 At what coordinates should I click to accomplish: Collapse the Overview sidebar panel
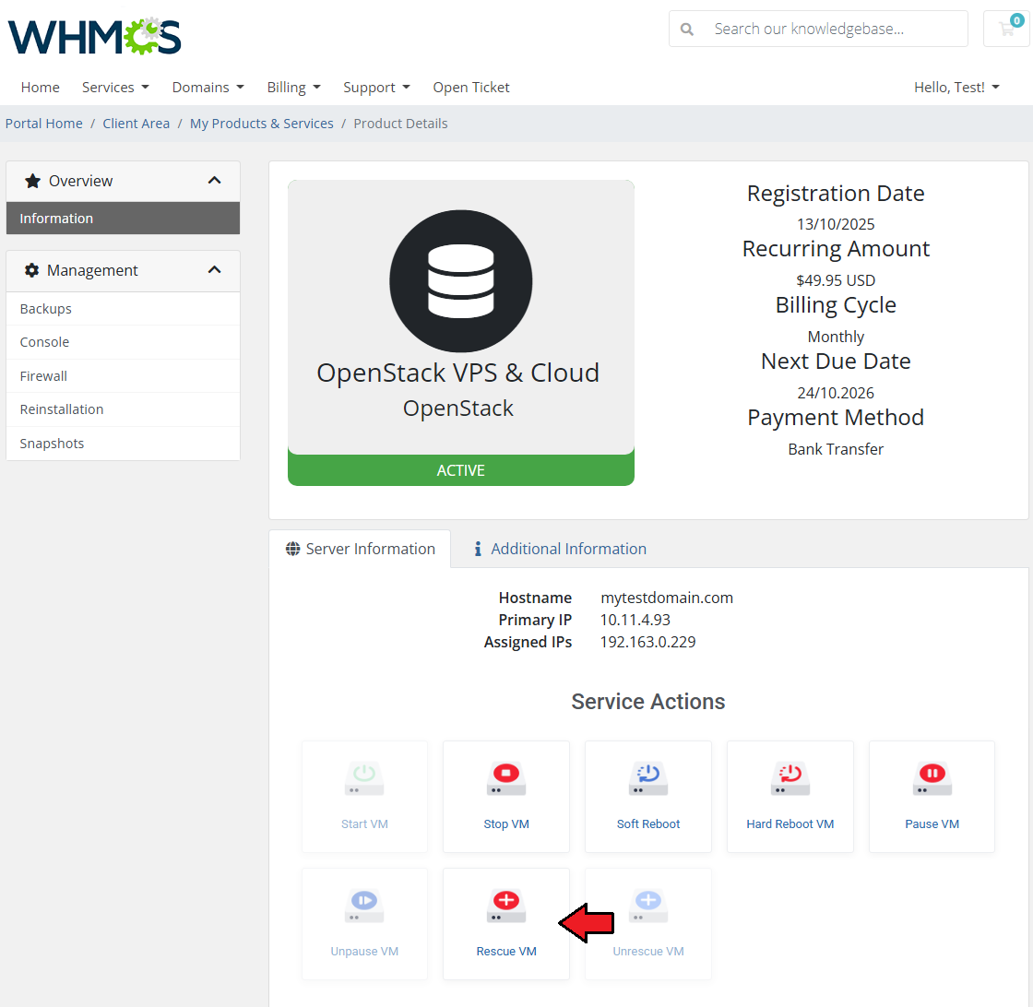214,181
